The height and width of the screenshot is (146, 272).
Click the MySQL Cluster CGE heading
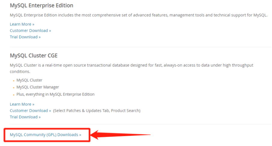(34, 56)
